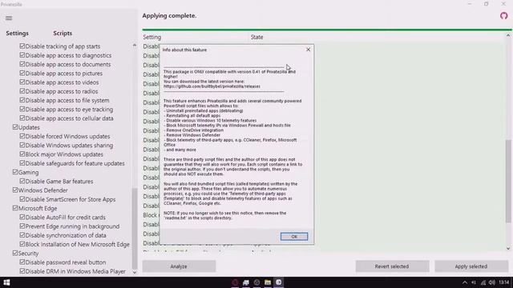Click the settings tree scrollbar thumb

coord(134,228)
